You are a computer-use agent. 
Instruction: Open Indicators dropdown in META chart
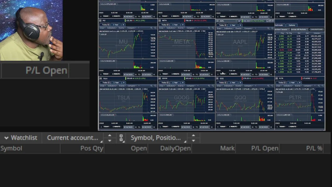tap(171, 28)
